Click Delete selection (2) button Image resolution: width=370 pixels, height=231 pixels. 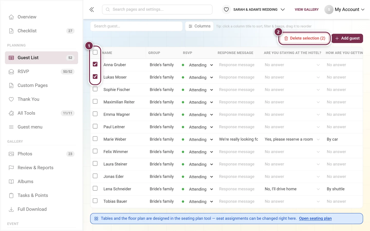click(304, 38)
